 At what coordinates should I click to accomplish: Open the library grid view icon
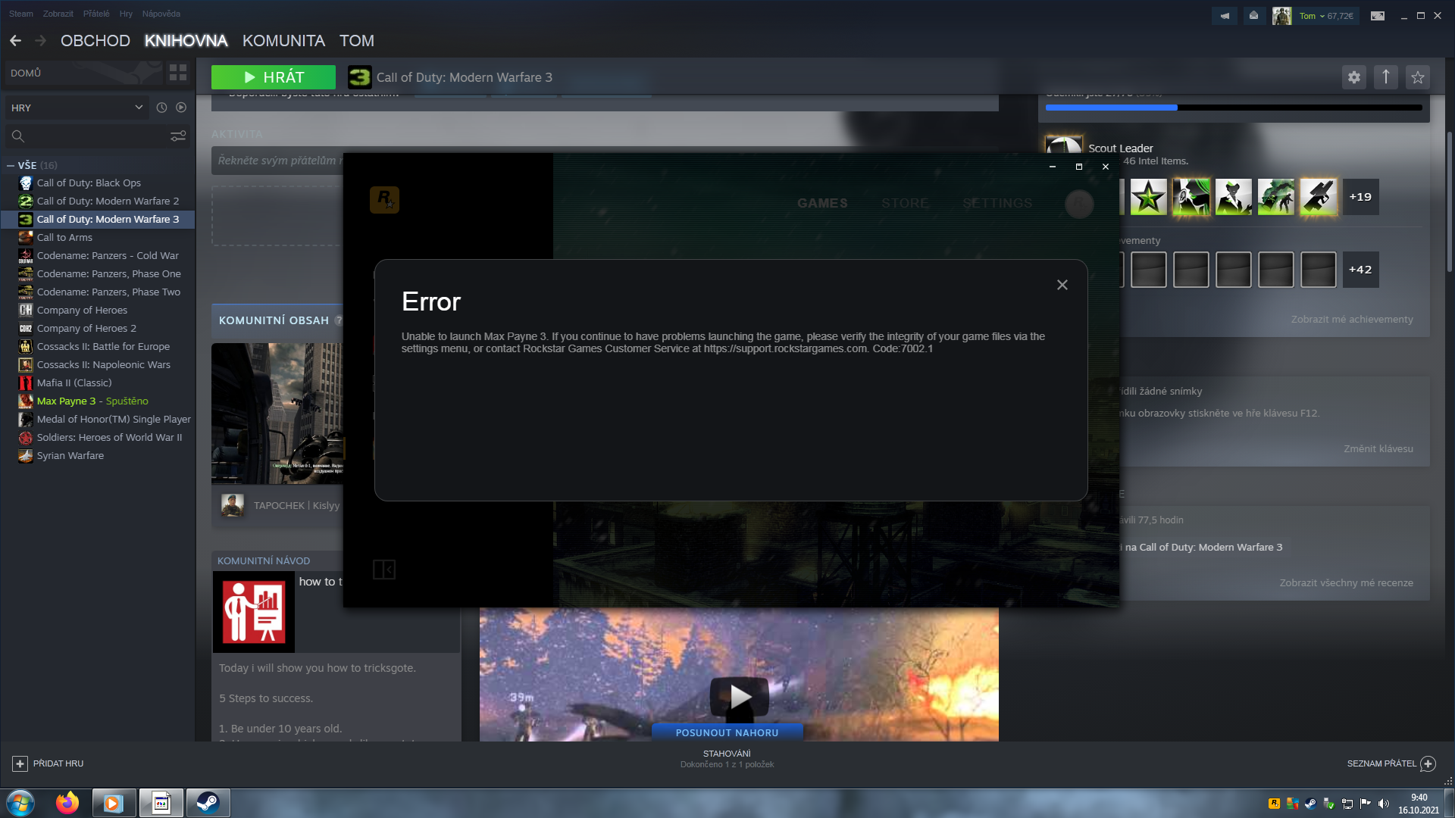(178, 73)
